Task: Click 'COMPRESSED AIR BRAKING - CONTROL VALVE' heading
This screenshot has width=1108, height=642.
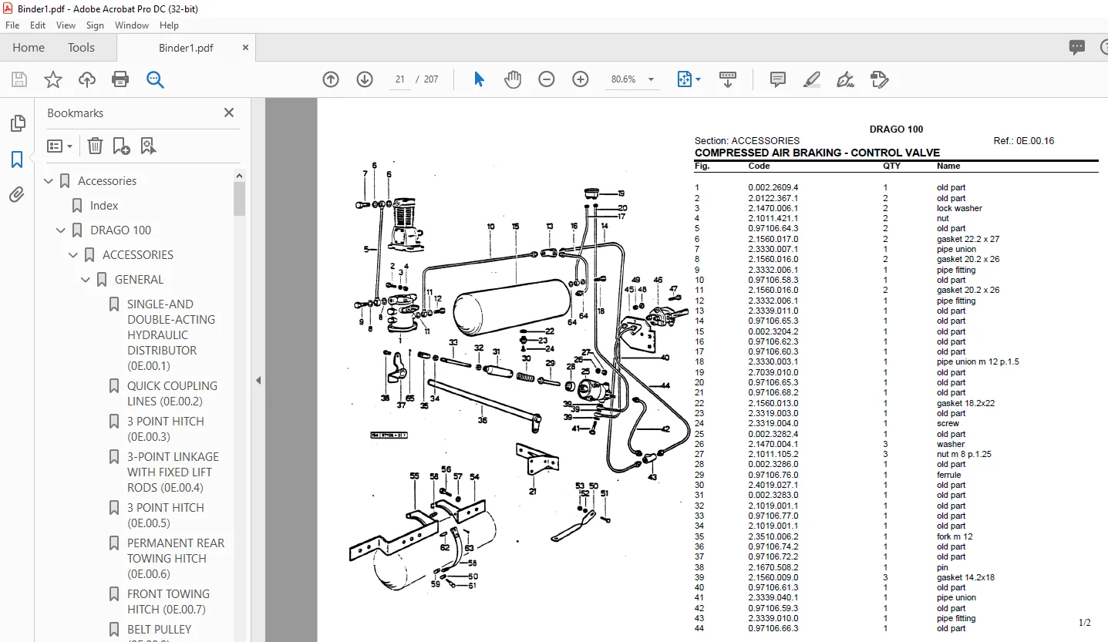Action: click(817, 153)
